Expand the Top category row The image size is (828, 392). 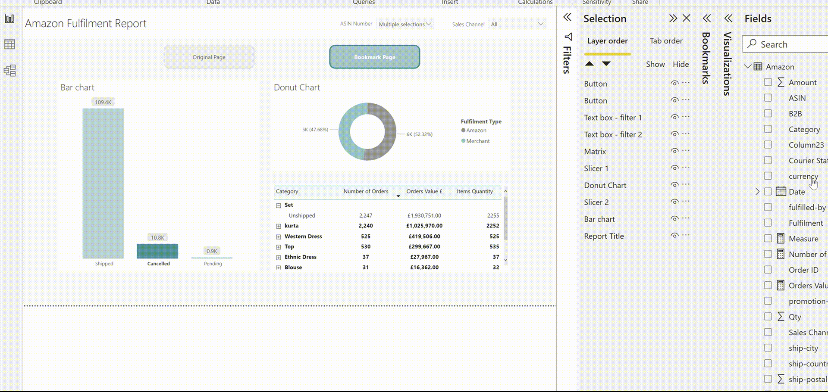click(x=279, y=247)
